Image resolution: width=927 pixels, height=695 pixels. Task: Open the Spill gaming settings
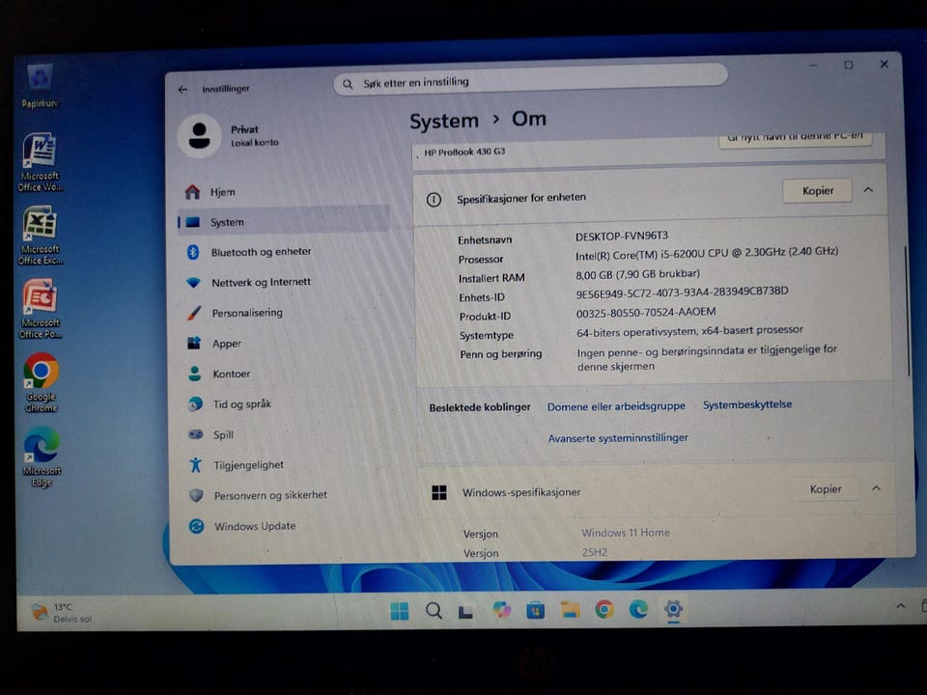click(x=223, y=434)
